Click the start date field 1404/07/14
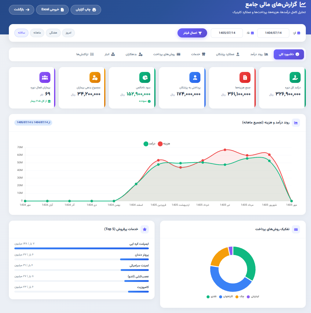 273,33
